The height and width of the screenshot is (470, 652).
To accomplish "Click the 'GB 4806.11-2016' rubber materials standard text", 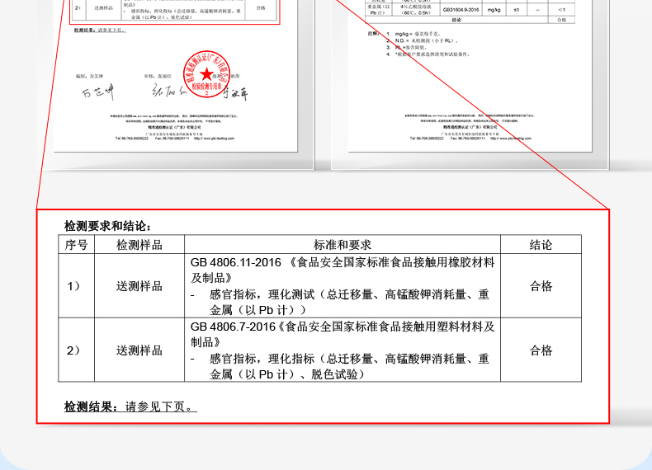I will point(343,270).
